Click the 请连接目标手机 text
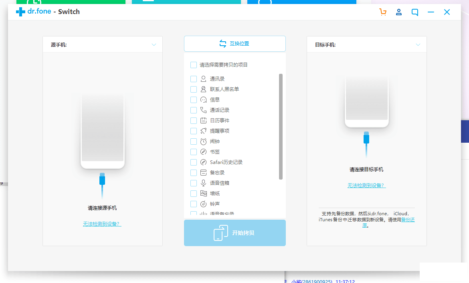Screen dimensions: 469x283 (366, 170)
